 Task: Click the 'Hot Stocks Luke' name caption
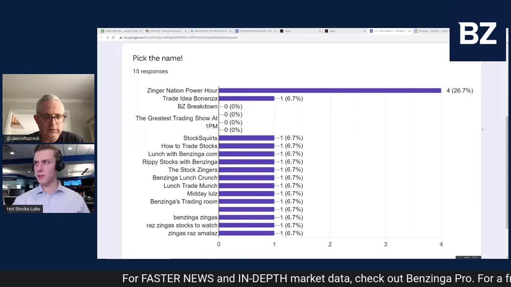[x=23, y=209]
